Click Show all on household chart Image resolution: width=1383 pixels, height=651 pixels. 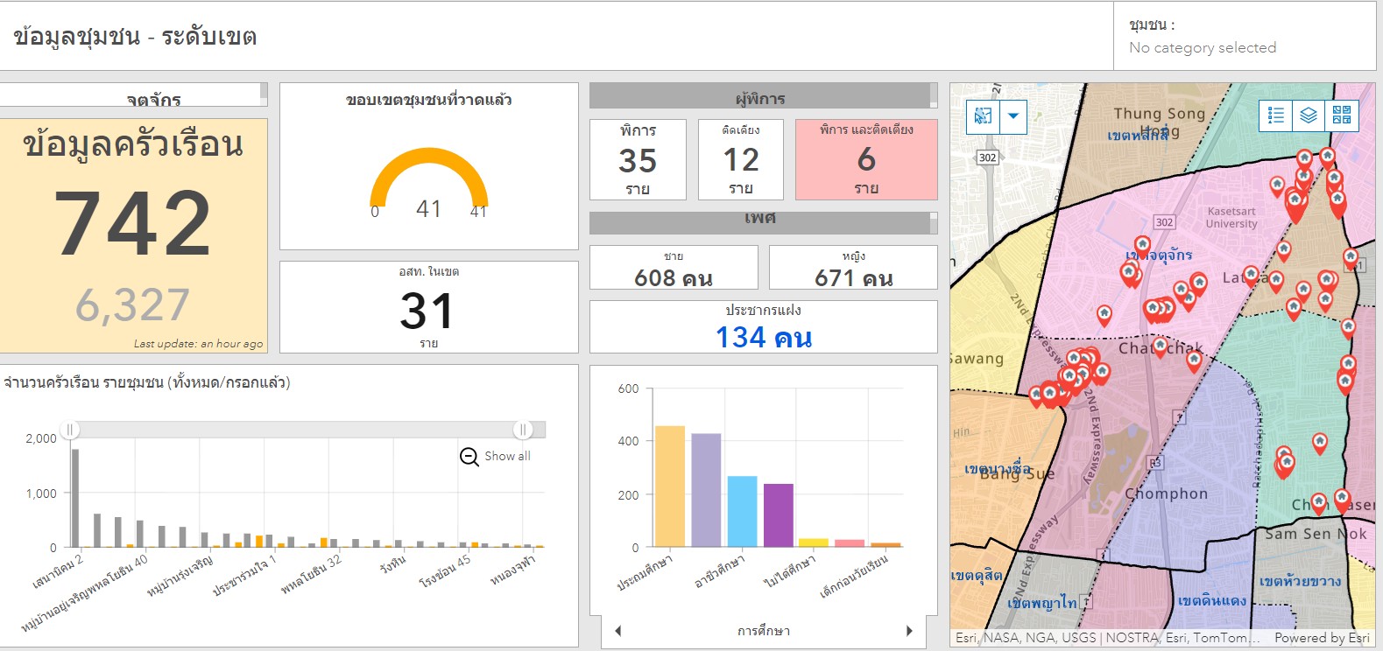(507, 457)
